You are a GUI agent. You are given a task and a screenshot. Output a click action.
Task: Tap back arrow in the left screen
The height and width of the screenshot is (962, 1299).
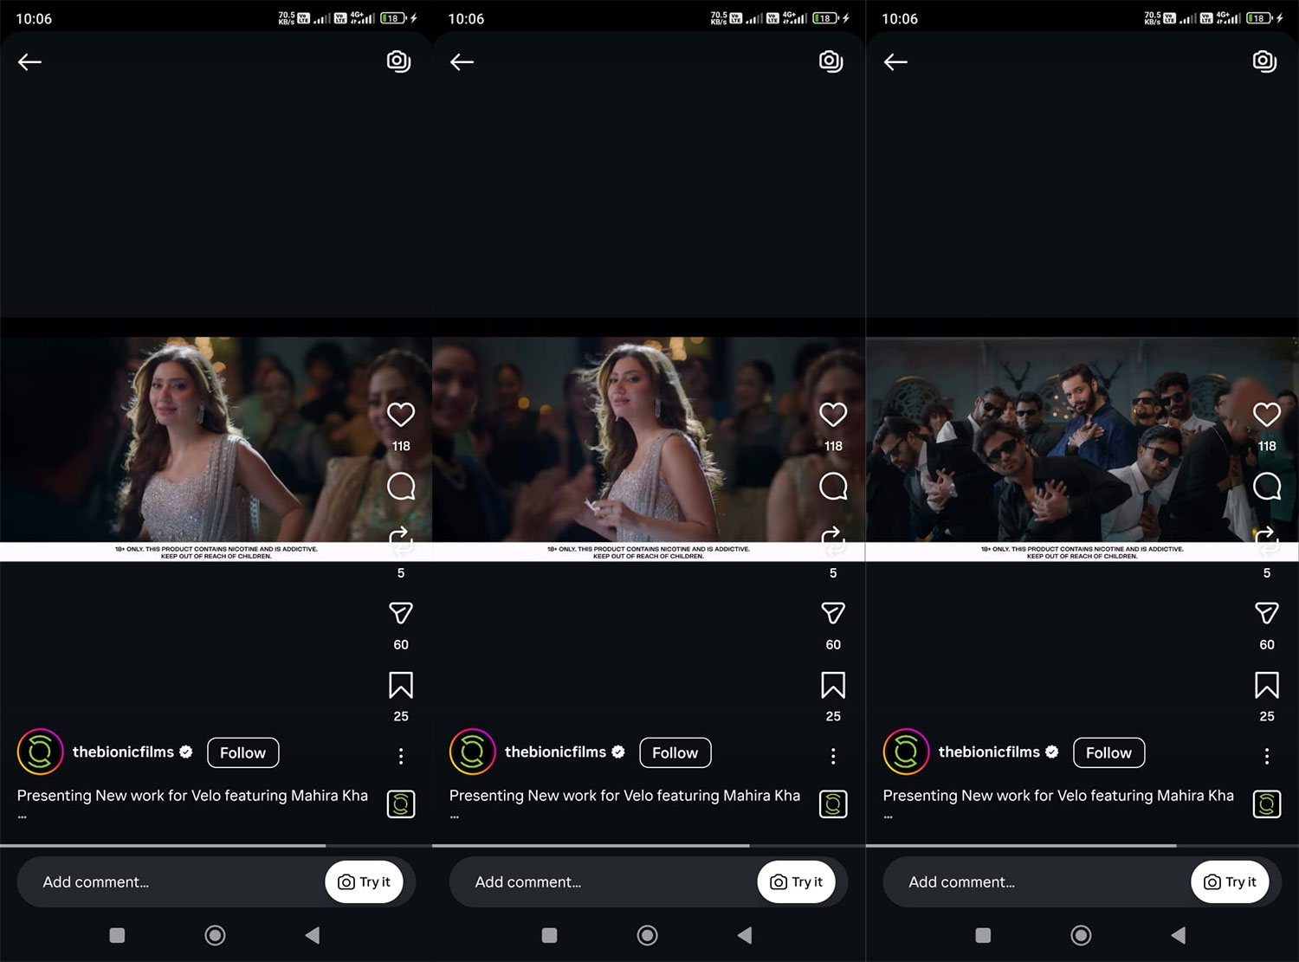[x=30, y=61]
